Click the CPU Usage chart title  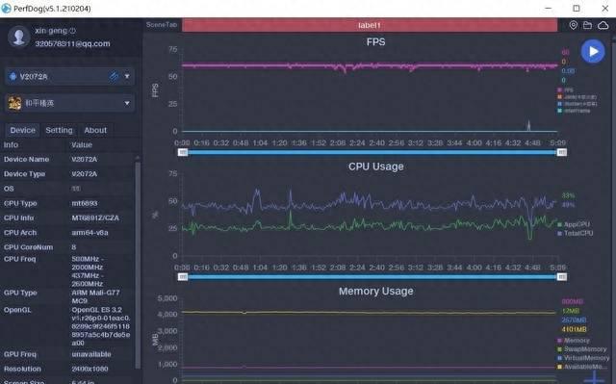point(376,166)
